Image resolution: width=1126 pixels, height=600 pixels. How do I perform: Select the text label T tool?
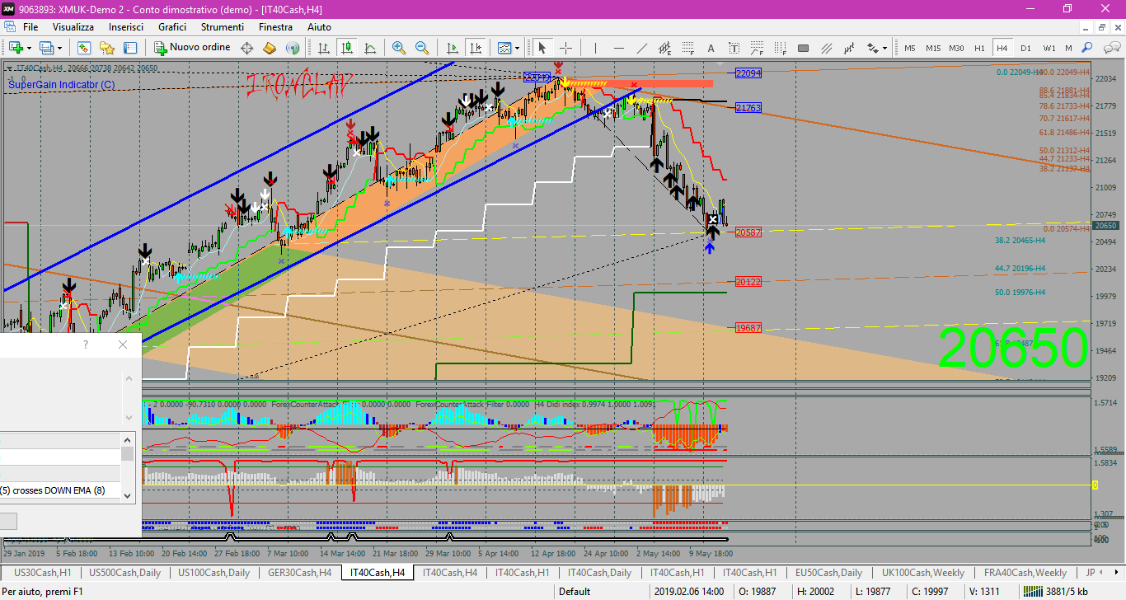735,48
